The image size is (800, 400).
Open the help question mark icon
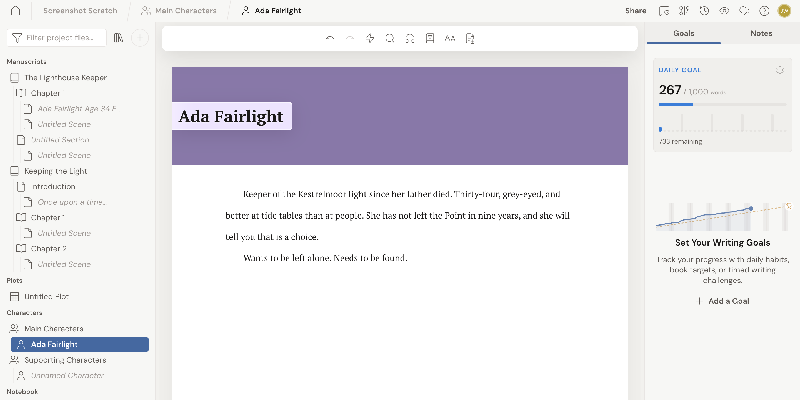[x=764, y=11]
